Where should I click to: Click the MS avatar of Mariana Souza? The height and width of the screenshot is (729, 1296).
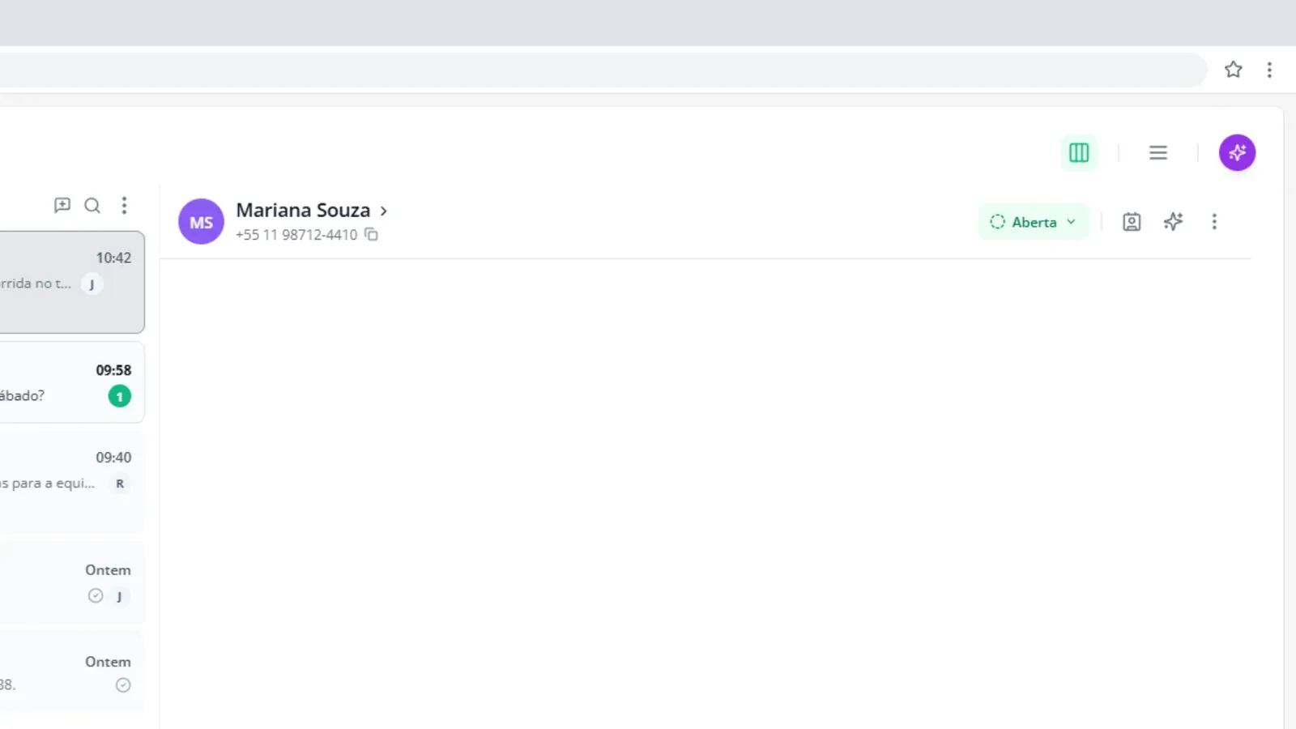[x=201, y=222]
